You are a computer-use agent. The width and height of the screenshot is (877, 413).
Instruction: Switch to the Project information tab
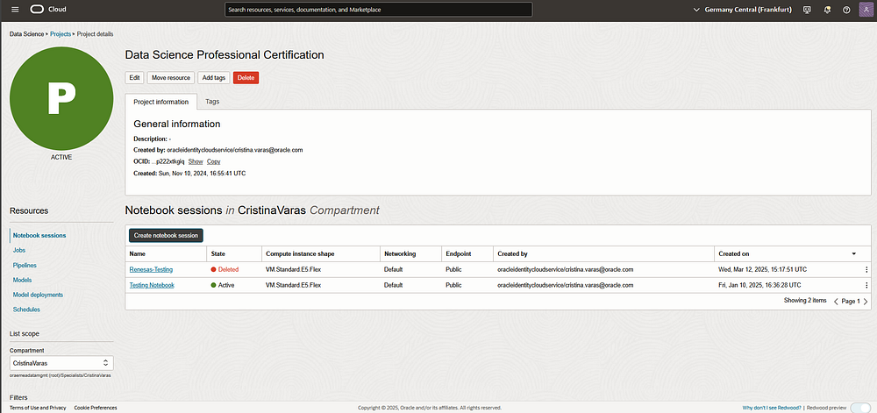tap(161, 102)
